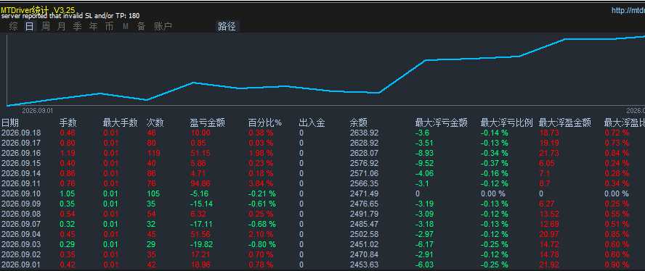Click the 日期 column header
The image size is (645, 271).
click(x=10, y=122)
